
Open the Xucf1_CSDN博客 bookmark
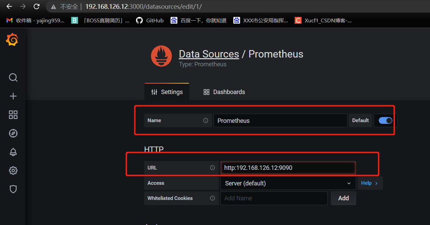click(323, 21)
